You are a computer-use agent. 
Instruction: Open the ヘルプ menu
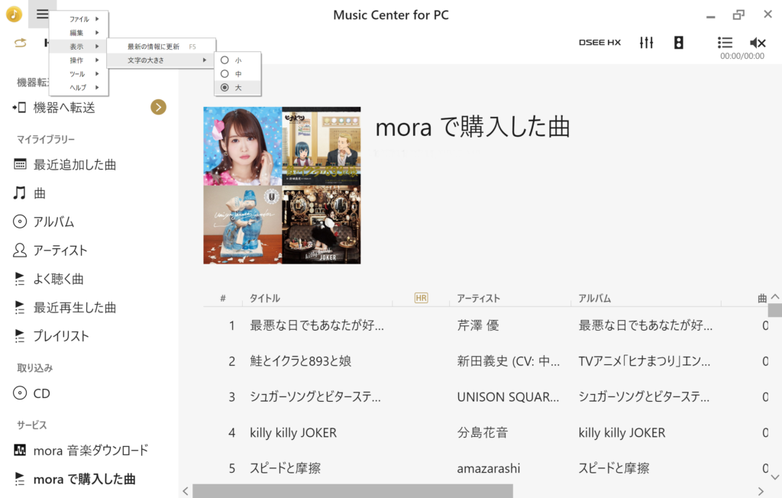pos(79,87)
